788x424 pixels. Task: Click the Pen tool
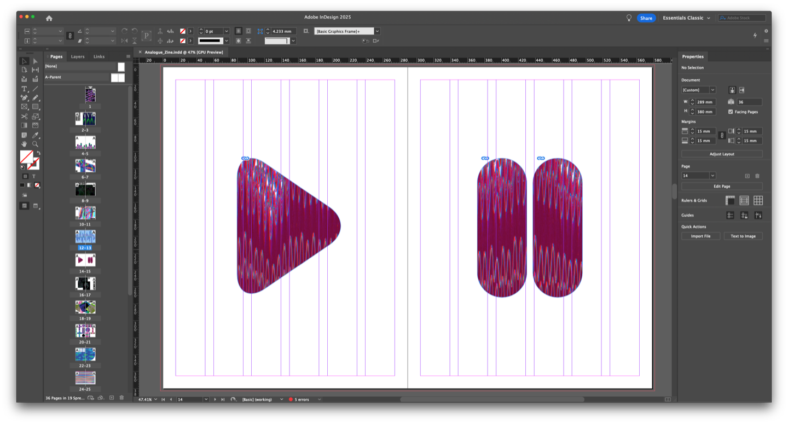tap(24, 98)
